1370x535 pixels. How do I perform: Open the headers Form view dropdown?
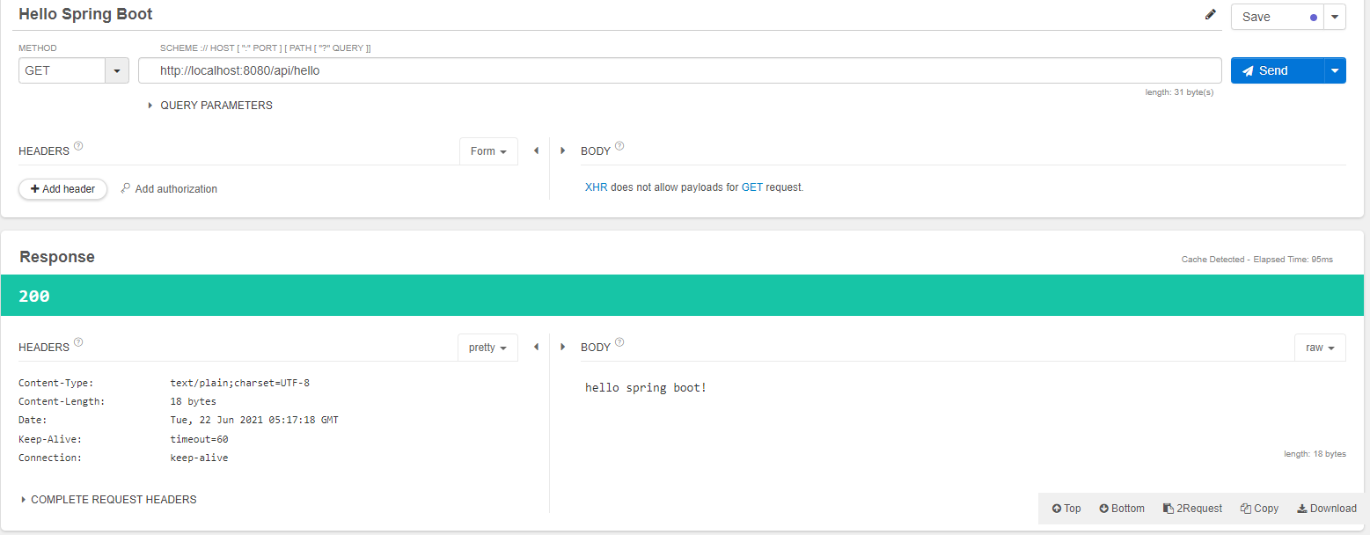(488, 151)
